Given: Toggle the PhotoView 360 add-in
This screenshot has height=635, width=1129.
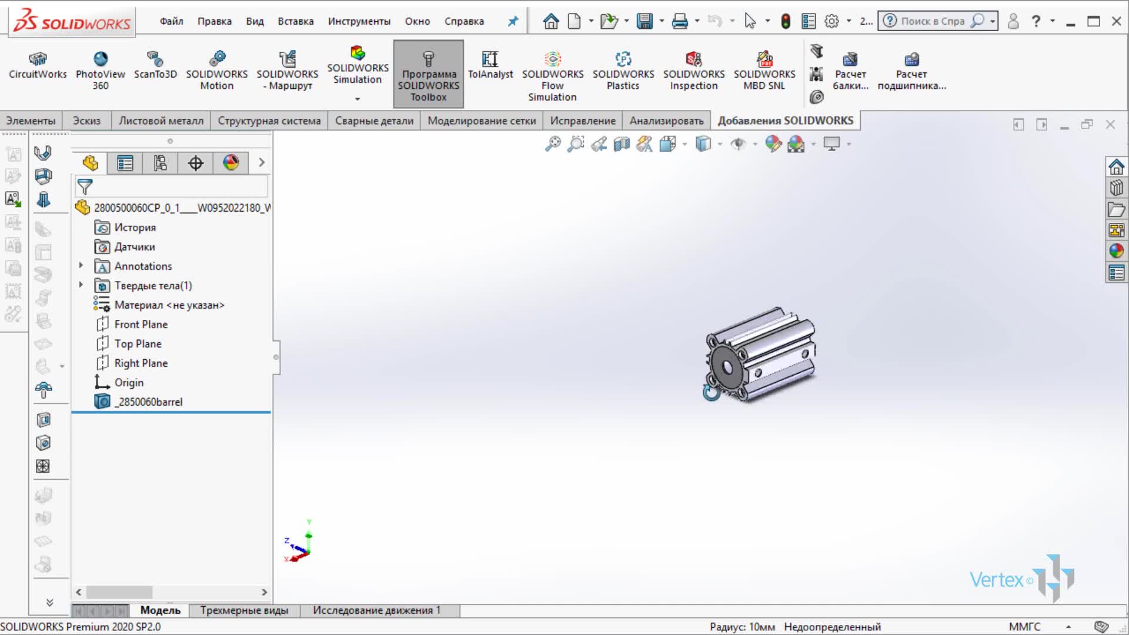Looking at the screenshot, I should pyautogui.click(x=101, y=71).
